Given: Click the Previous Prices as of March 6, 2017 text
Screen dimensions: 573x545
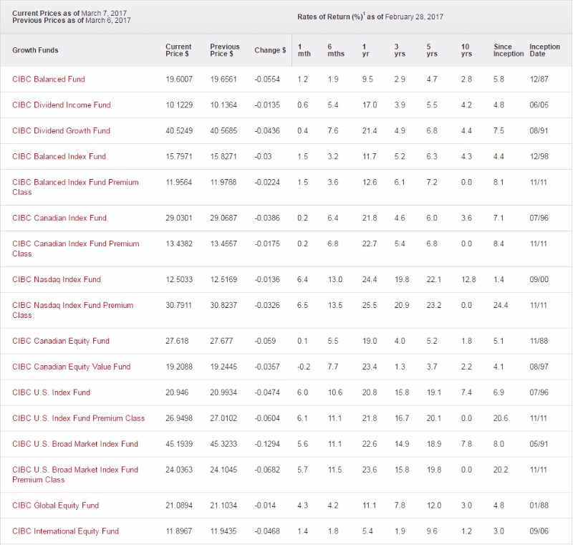Looking at the screenshot, I should tap(71, 21).
